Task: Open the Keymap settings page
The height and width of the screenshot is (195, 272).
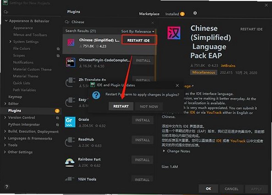Action: pos(15,97)
